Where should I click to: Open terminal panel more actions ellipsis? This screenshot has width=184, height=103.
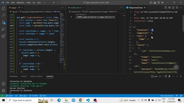[173, 76]
